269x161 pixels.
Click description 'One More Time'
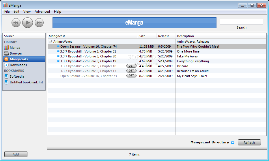point(188,51)
